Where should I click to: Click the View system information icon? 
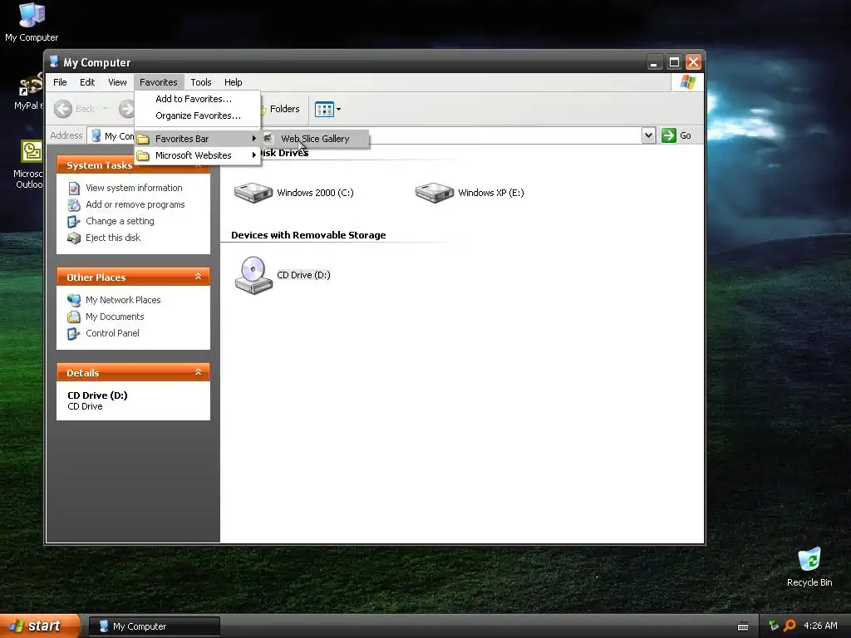[x=74, y=189]
